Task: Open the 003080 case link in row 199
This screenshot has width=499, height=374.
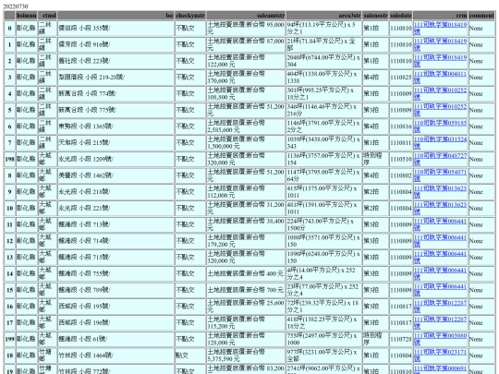Action: (x=440, y=339)
